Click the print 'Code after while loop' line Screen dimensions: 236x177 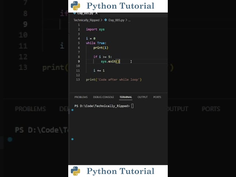pyautogui.click(x=114, y=80)
